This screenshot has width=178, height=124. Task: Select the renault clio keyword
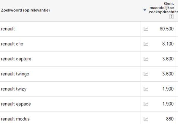coord(12,44)
